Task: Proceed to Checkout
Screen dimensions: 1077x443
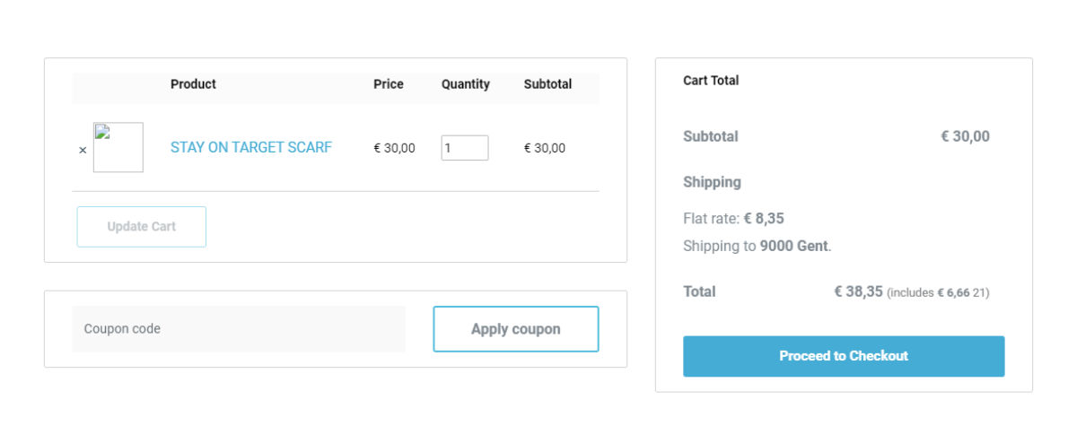Action: point(844,356)
